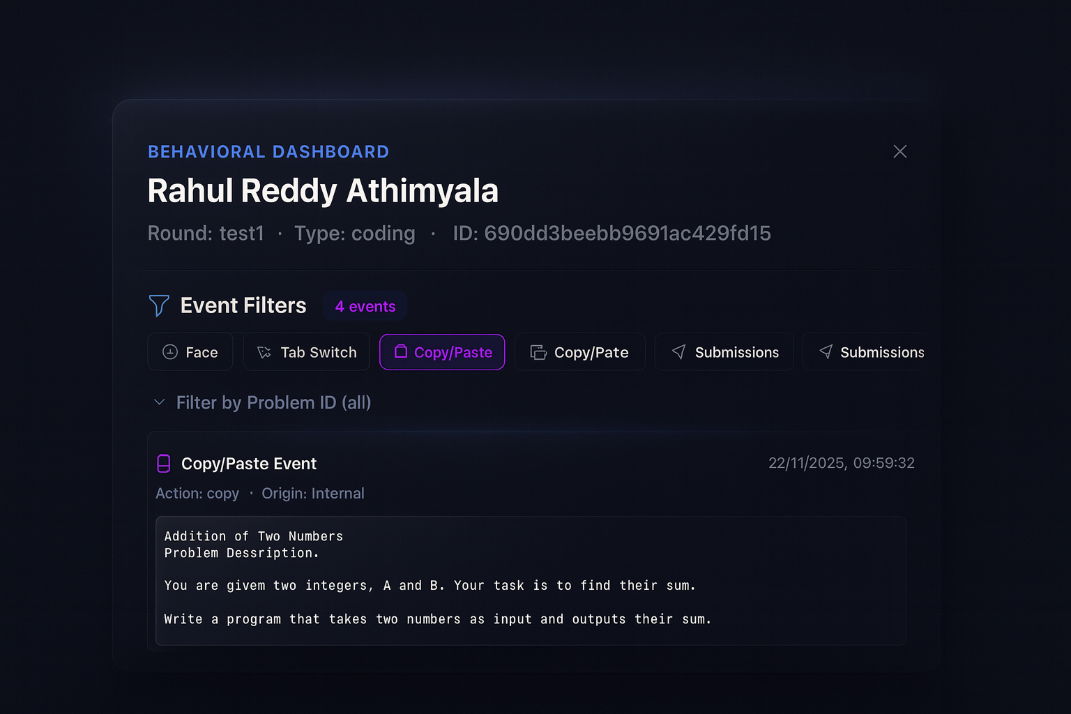The width and height of the screenshot is (1071, 714).
Task: Click the funnel icon beside Event Filters
Action: [159, 305]
